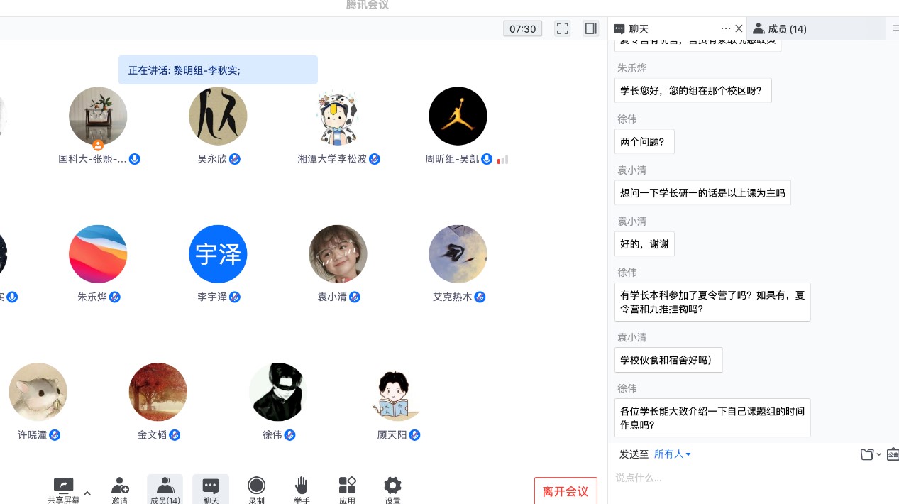Screen dimensions: 899x504
Task: Send a file with the folder icon
Action: pos(865,454)
